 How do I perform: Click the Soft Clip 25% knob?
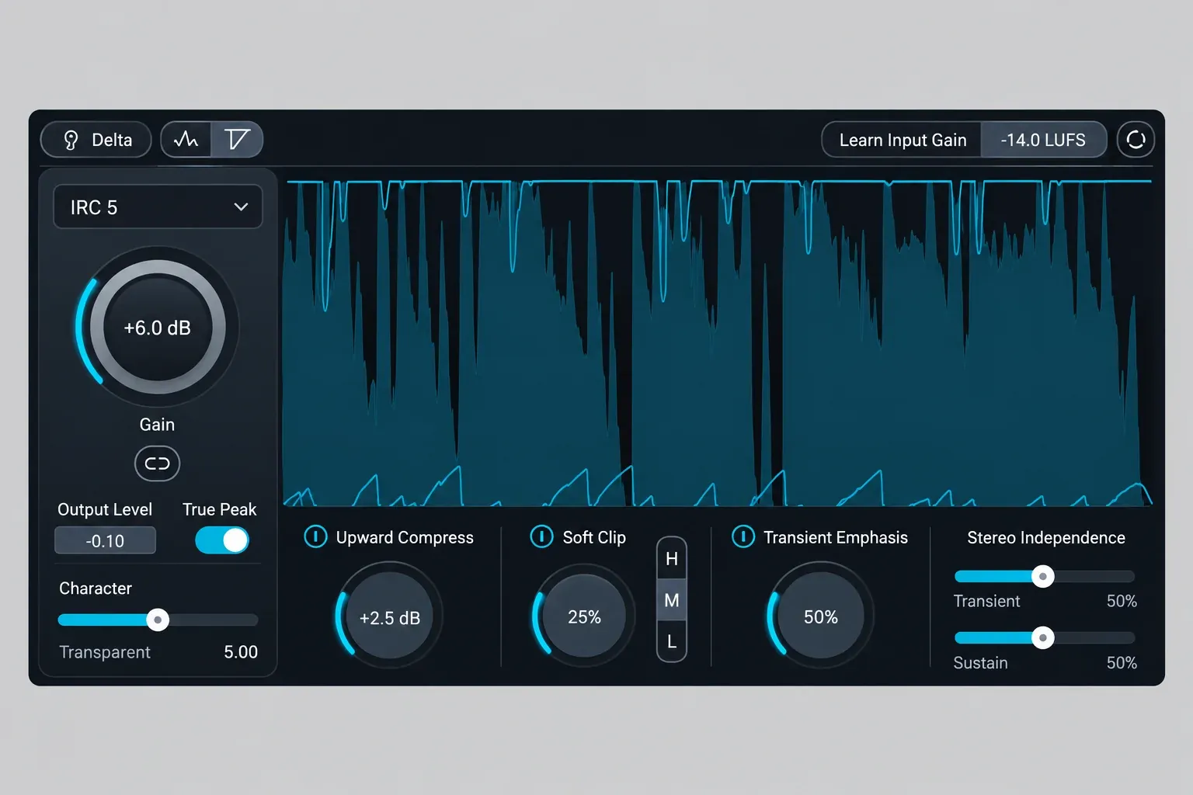pos(584,616)
